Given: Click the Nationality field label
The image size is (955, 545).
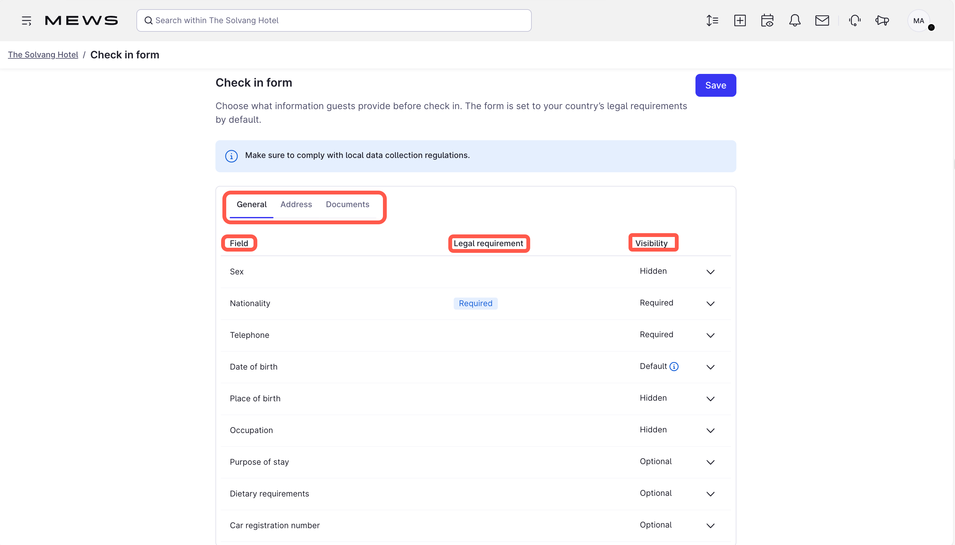Looking at the screenshot, I should [x=250, y=304].
